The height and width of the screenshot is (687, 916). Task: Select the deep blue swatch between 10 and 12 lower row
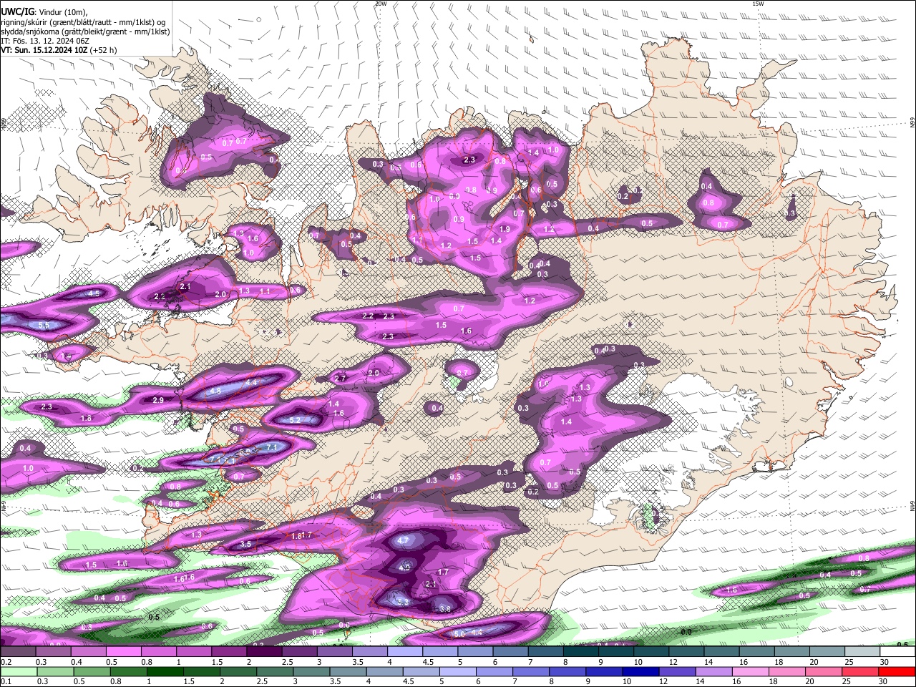pyautogui.click(x=641, y=672)
